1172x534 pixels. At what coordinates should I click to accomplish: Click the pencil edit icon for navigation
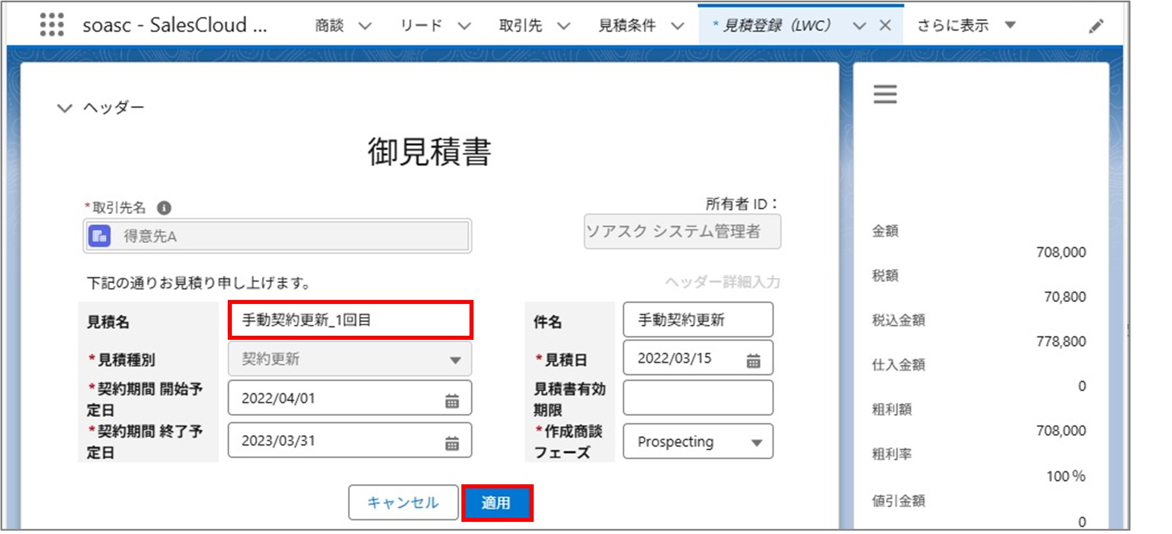1097,25
